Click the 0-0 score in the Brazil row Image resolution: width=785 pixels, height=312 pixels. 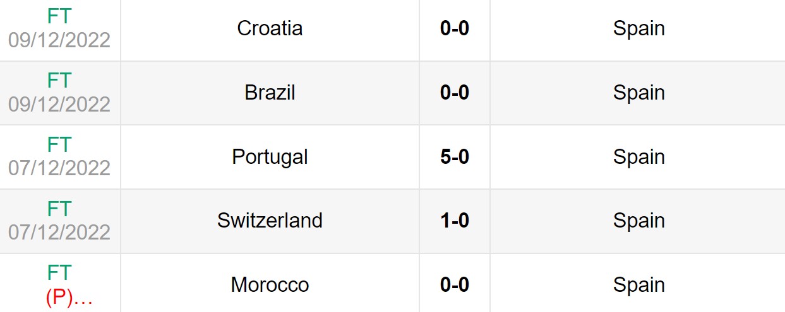[x=455, y=93]
